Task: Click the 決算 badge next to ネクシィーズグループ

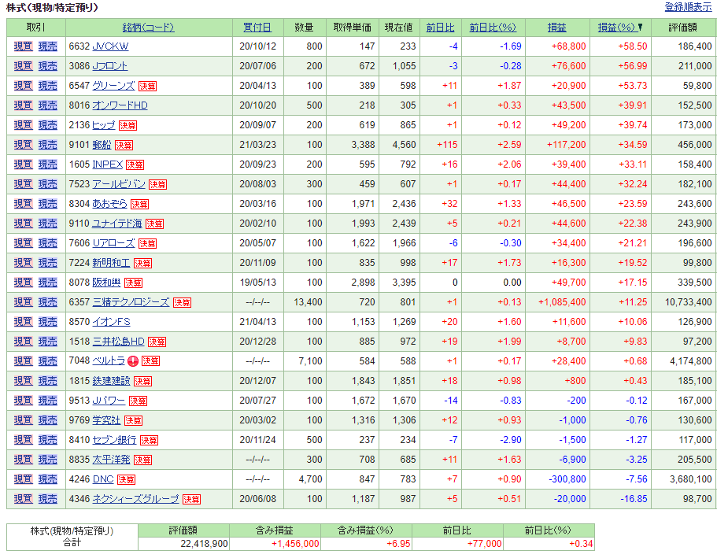Action: coord(191,499)
